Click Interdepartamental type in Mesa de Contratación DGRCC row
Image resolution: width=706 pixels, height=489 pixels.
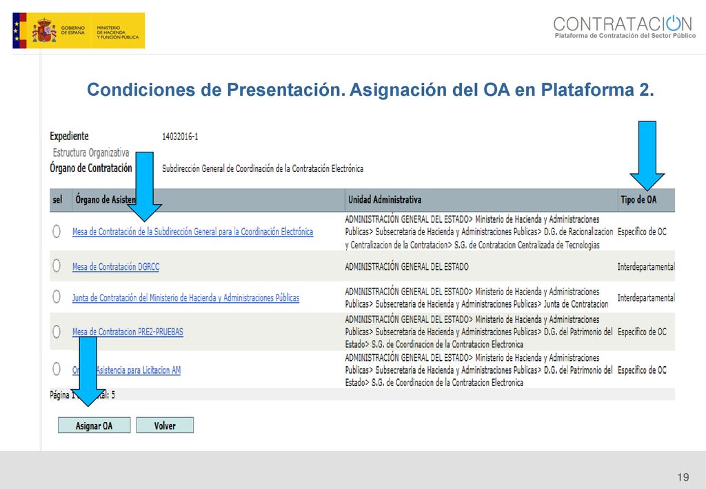tap(646, 266)
